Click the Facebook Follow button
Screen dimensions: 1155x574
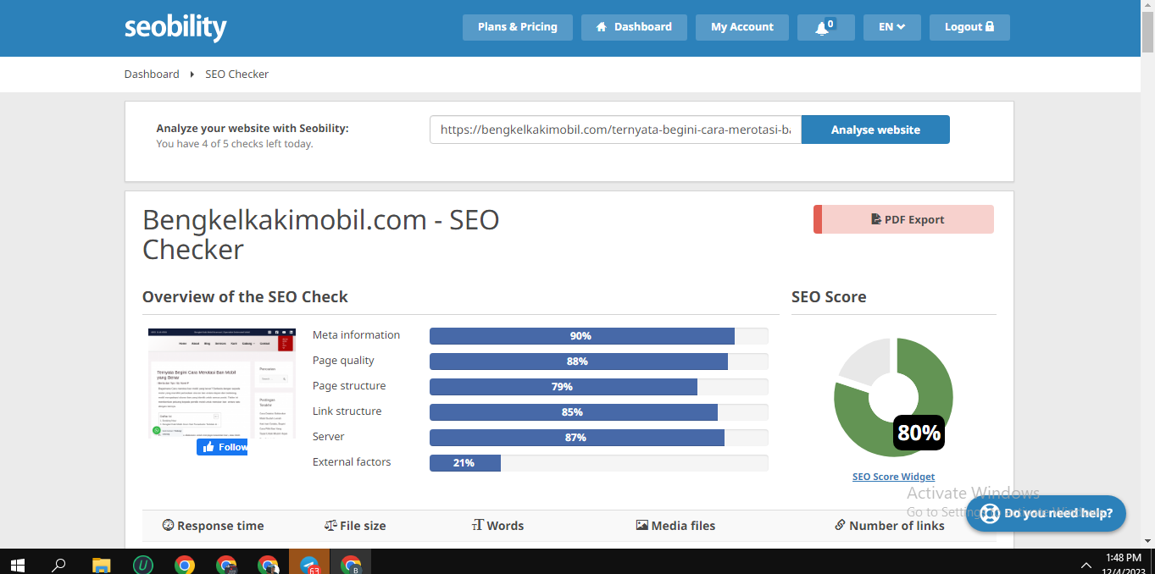click(x=222, y=447)
